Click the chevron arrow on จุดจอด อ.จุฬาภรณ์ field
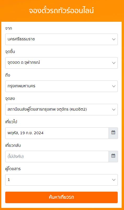The height and width of the screenshot is (210, 124). 114,63
